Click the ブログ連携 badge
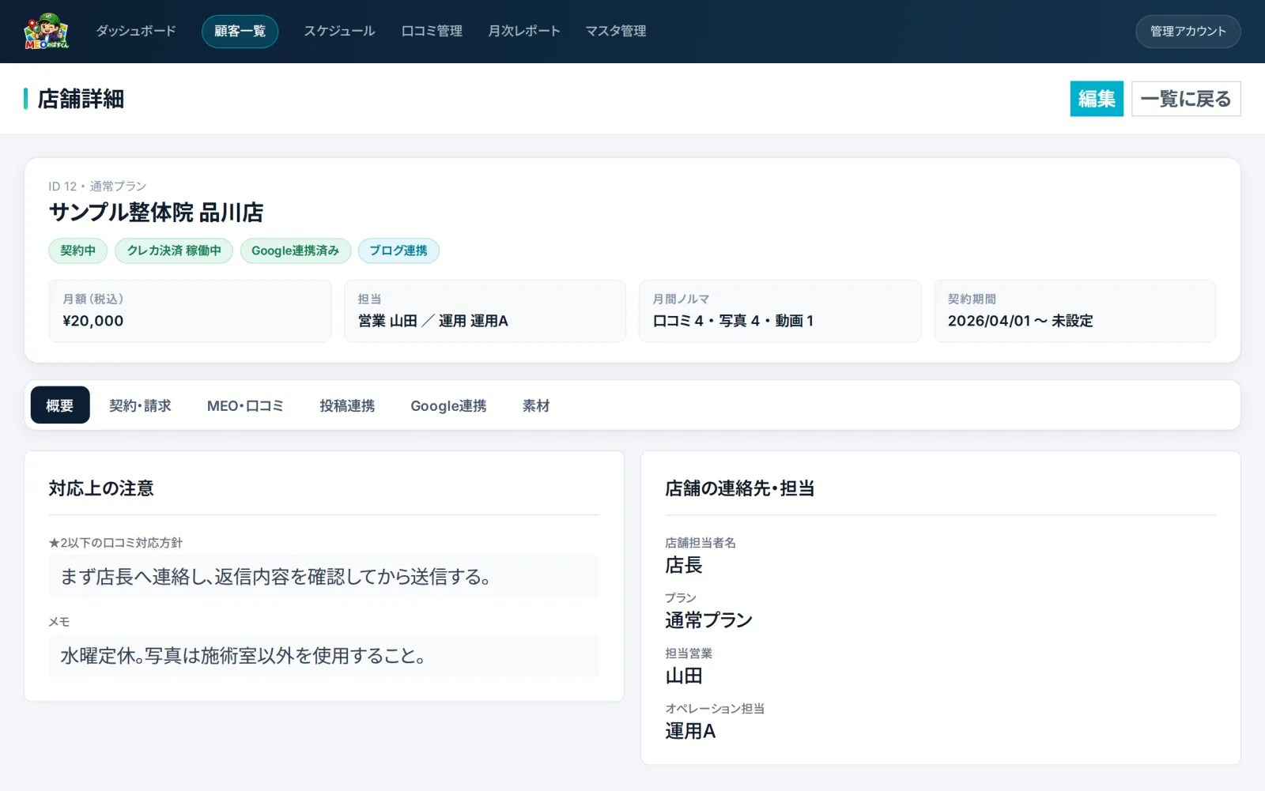Viewport: 1265px width, 791px height. click(398, 250)
